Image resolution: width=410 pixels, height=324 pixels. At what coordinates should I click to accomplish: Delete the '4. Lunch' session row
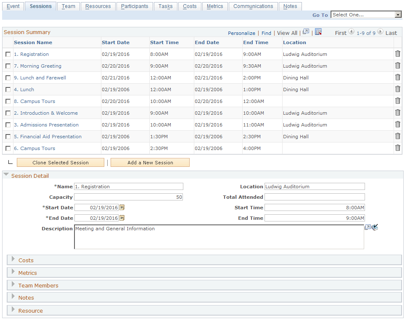click(398, 89)
